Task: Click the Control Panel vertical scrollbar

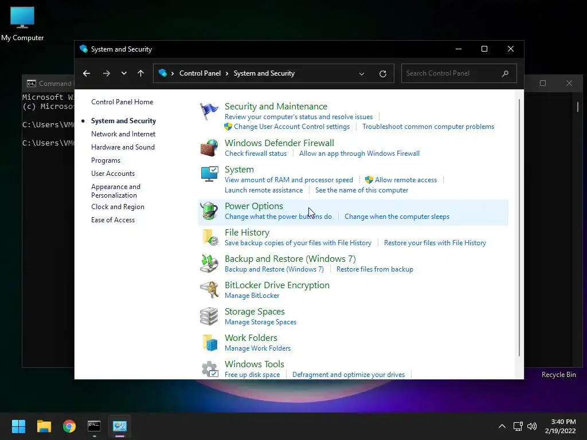Action: pos(519,227)
